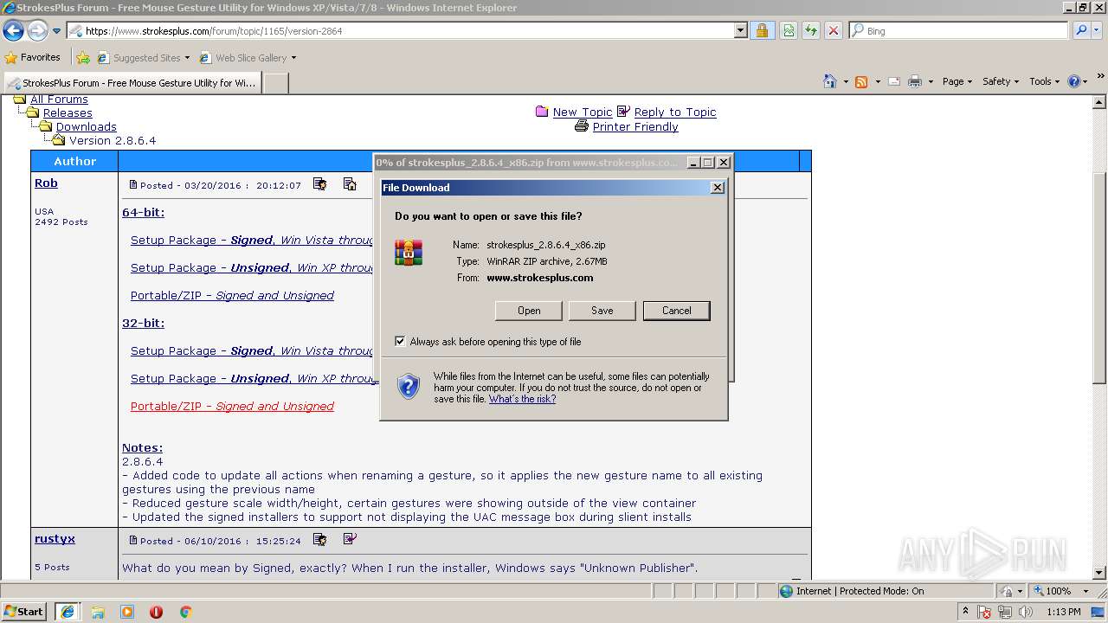Click Open in the File Download dialog
The width and height of the screenshot is (1108, 623).
click(x=529, y=311)
